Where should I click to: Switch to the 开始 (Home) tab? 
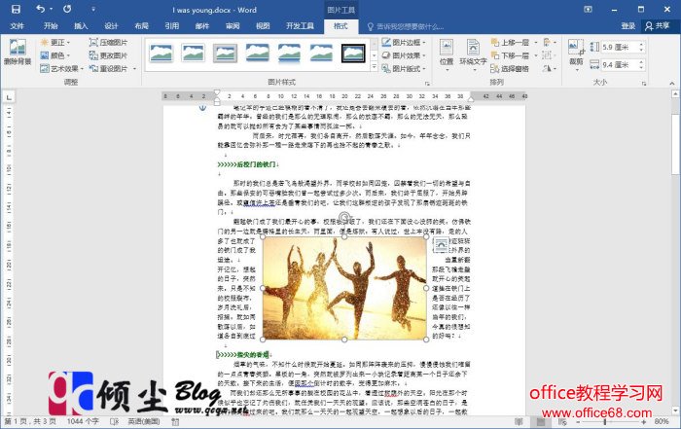[51, 26]
